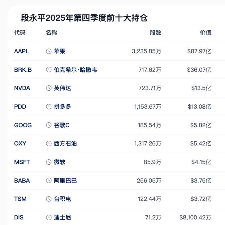The height and width of the screenshot is (225, 225).
Task: Click the 代码 column header
Action: pos(20,33)
